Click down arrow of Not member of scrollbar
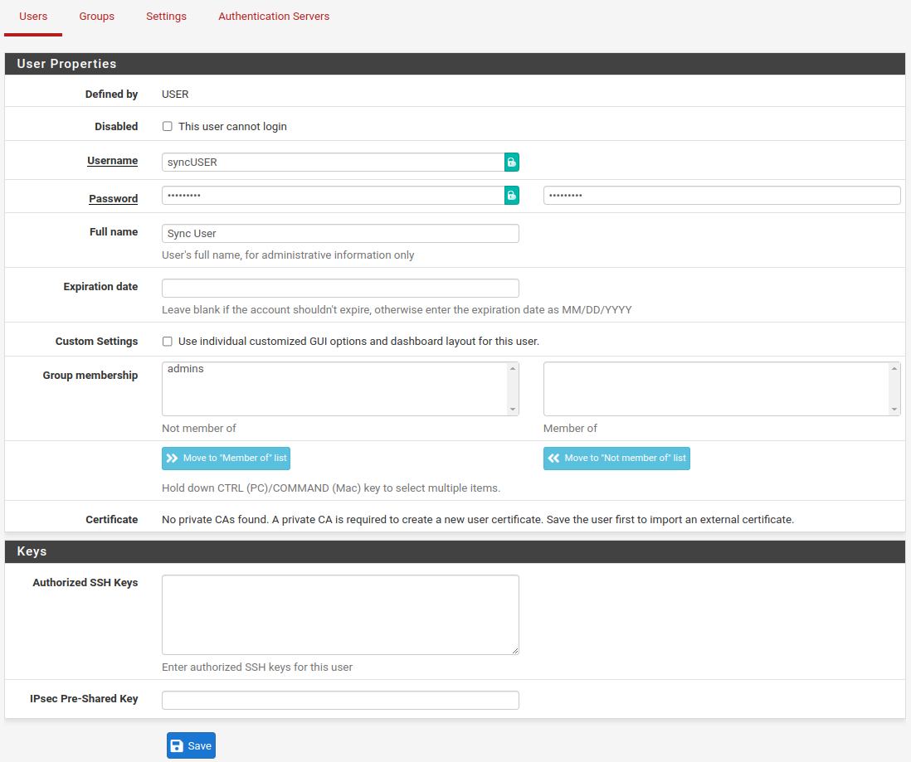This screenshot has height=762, width=911. (513, 410)
